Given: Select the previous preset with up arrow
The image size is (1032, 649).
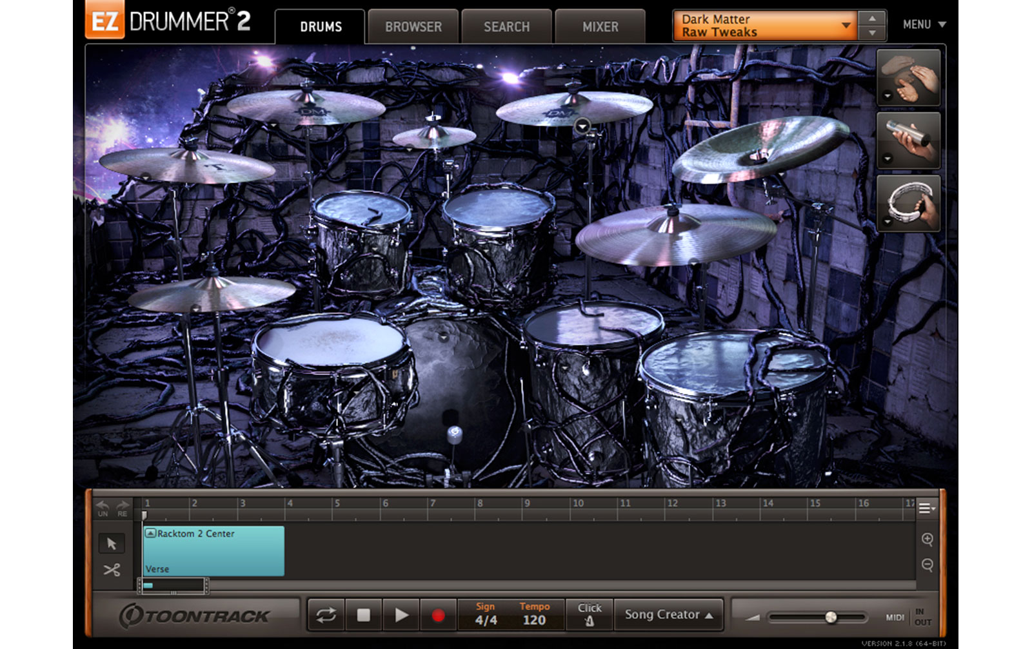Looking at the screenshot, I should pyautogui.click(x=872, y=19).
